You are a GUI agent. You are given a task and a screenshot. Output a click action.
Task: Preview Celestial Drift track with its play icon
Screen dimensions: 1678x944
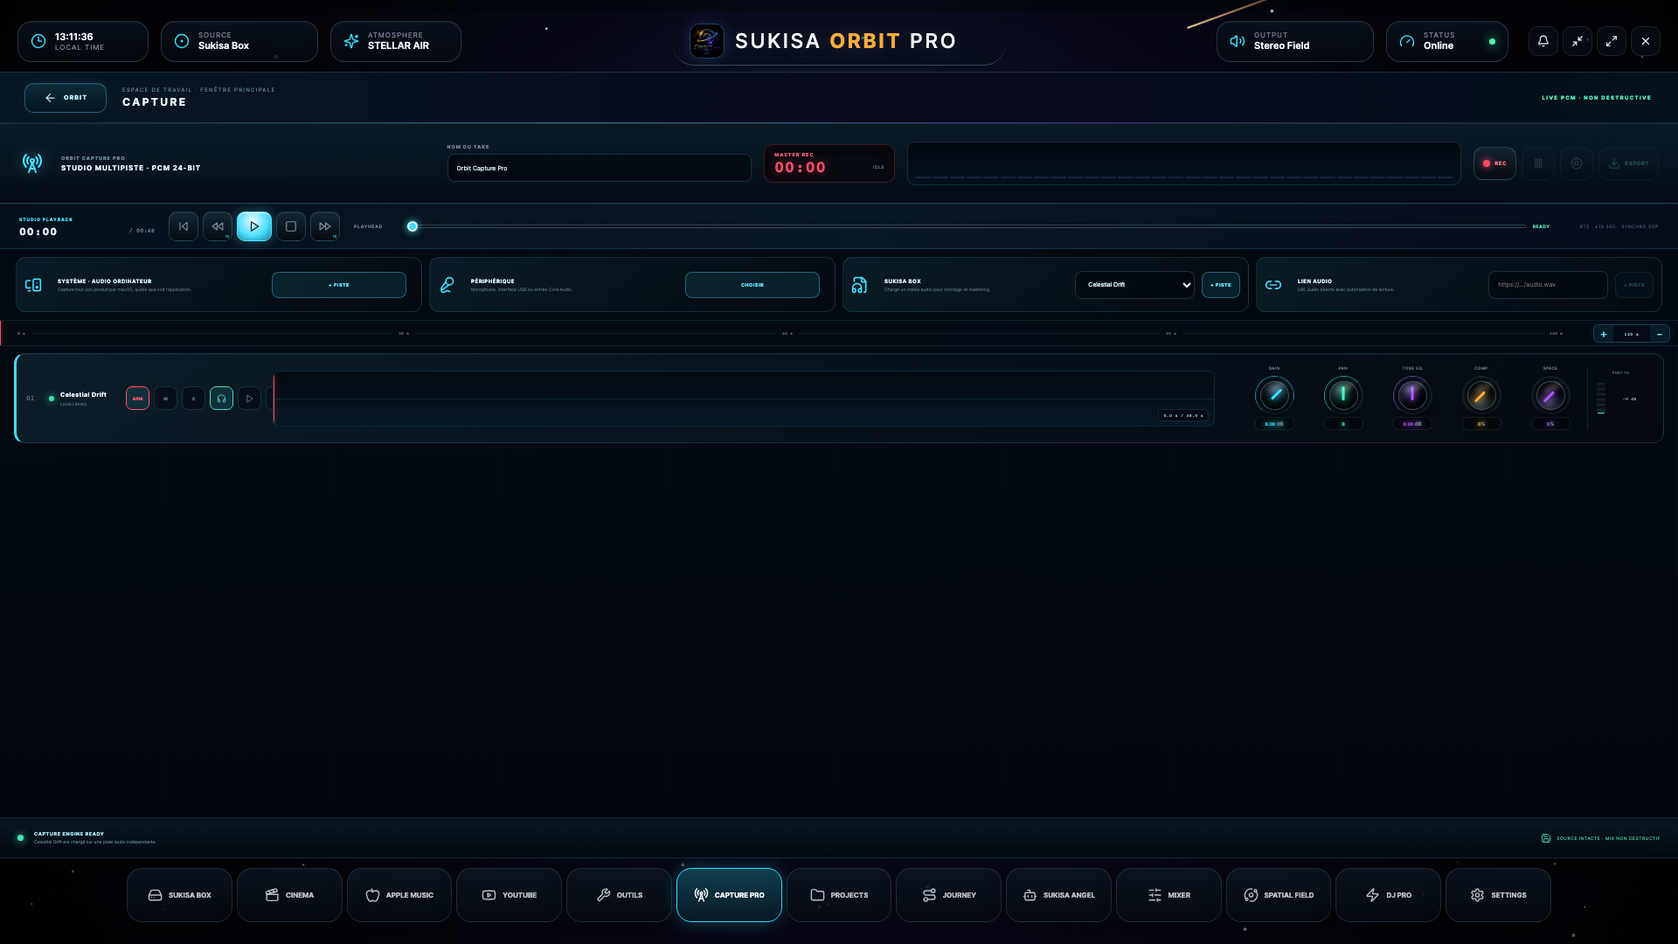point(249,399)
